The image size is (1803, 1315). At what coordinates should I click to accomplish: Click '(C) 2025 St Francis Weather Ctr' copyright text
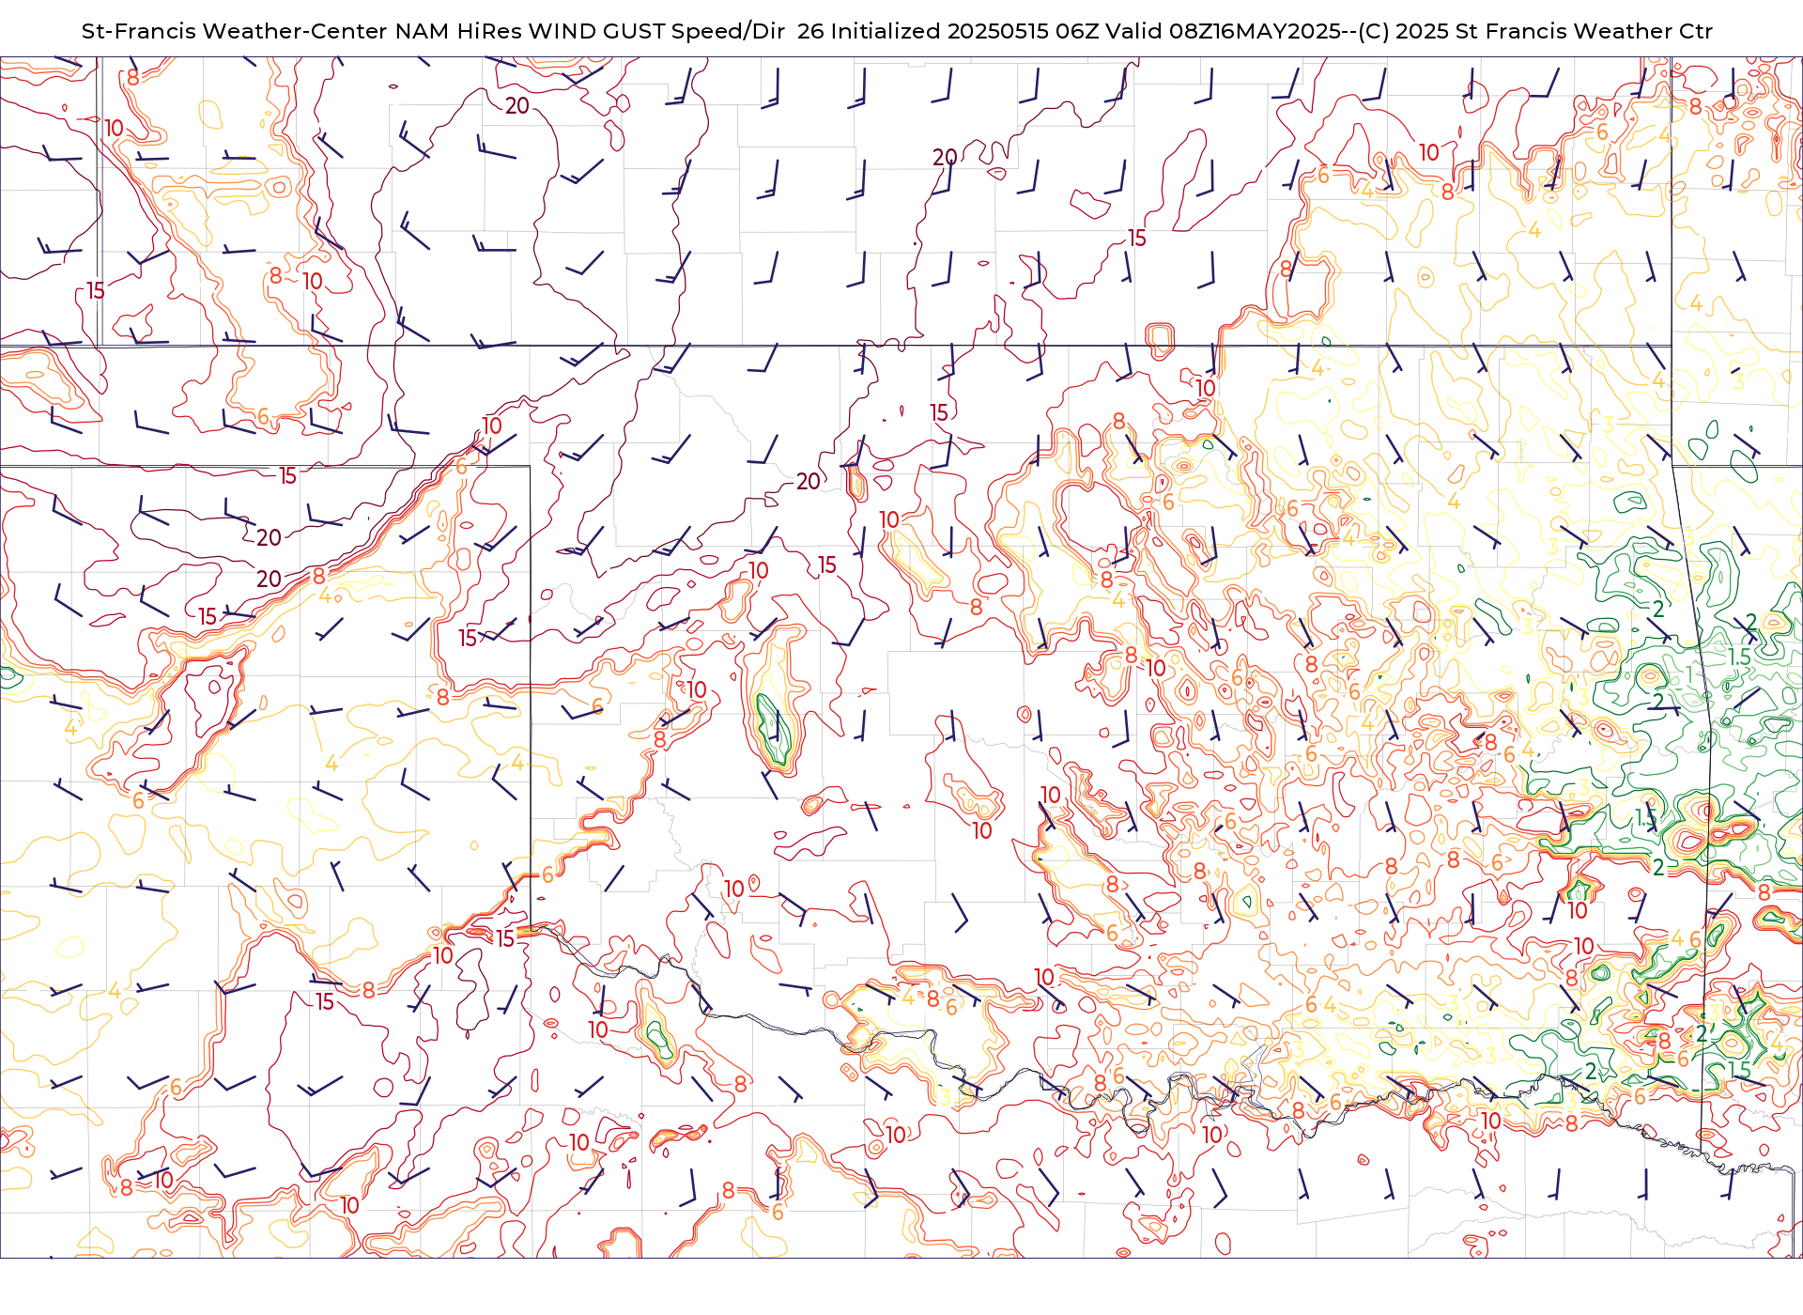(x=1534, y=31)
